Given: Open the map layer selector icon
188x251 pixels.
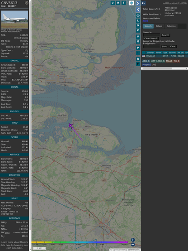Looking at the screenshot, I should coord(132,3).
